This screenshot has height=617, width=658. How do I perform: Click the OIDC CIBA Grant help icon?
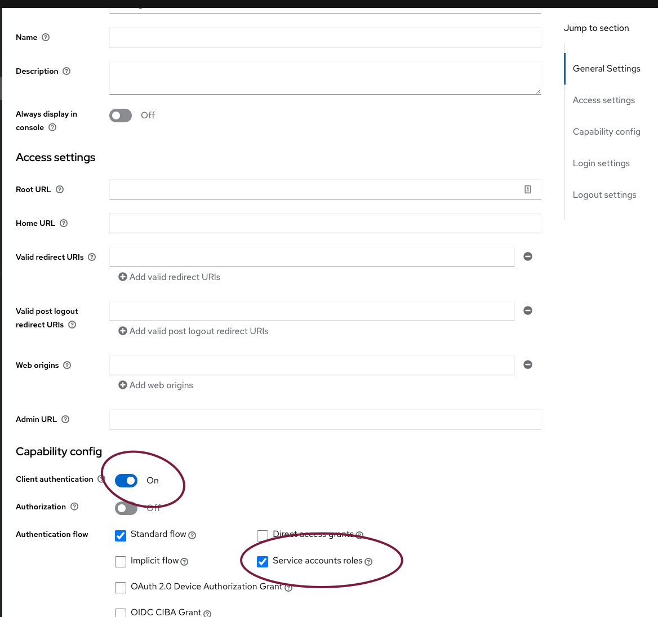(206, 614)
